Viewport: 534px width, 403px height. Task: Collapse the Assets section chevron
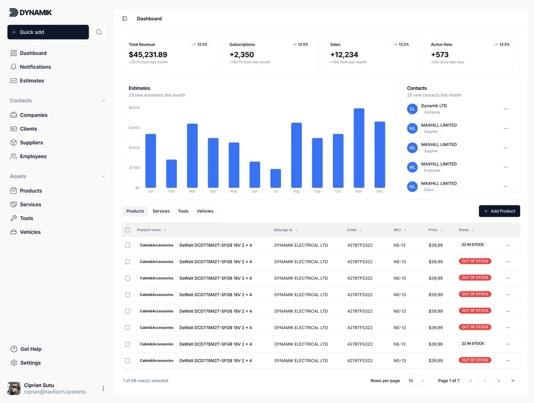pyautogui.click(x=103, y=176)
